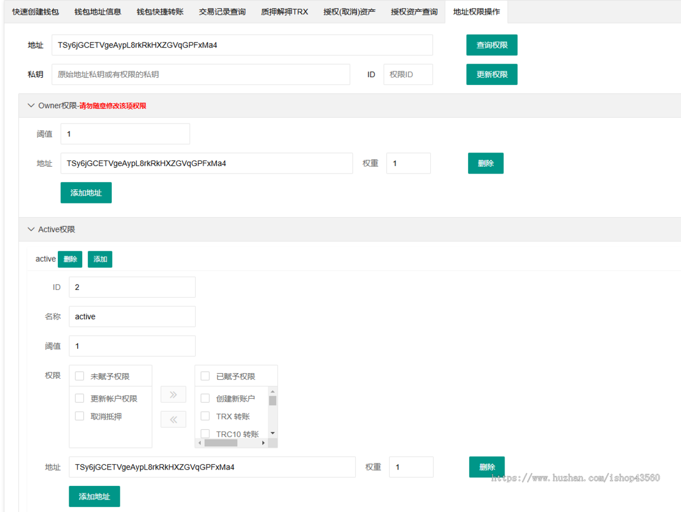Screen dimensions: 681x512
Task: Click the move-left double arrow button
Action: pyautogui.click(x=174, y=420)
